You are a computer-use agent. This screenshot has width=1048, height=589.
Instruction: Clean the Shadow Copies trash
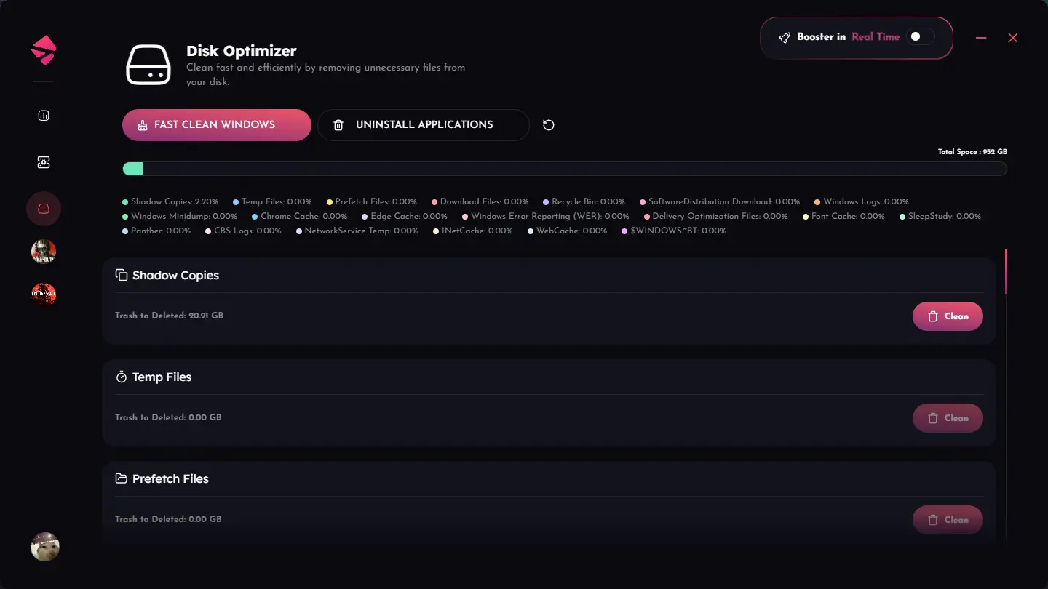(948, 316)
